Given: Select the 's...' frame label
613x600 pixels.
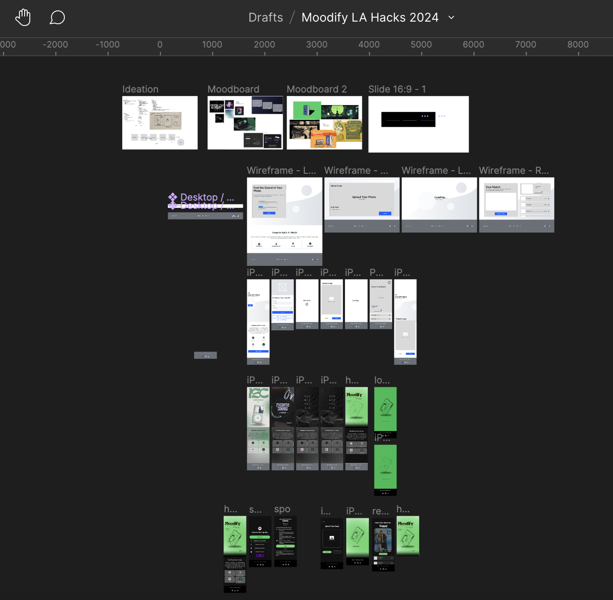Looking at the screenshot, I should 255,509.
